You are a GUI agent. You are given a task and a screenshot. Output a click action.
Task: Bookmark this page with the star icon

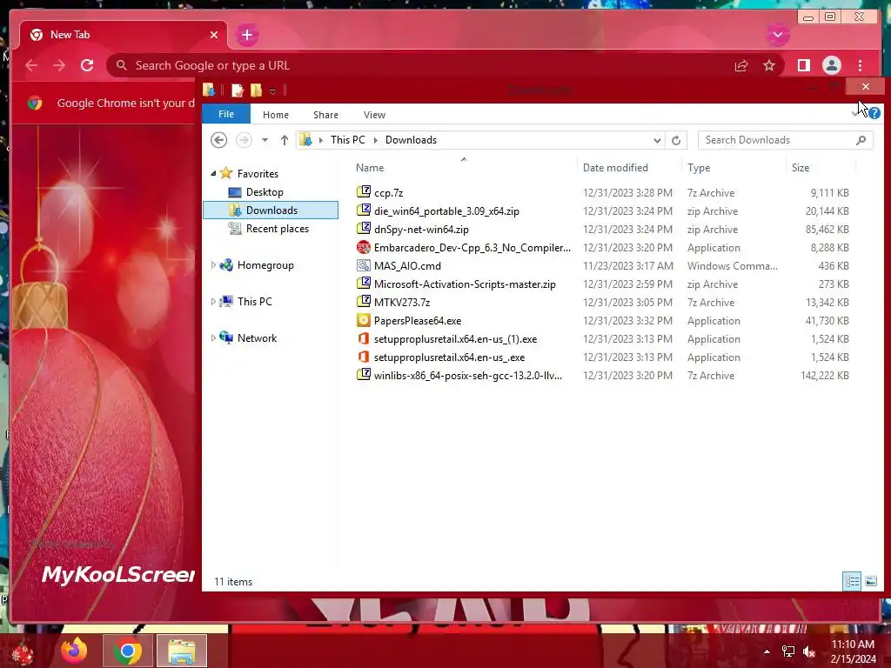pos(769,66)
